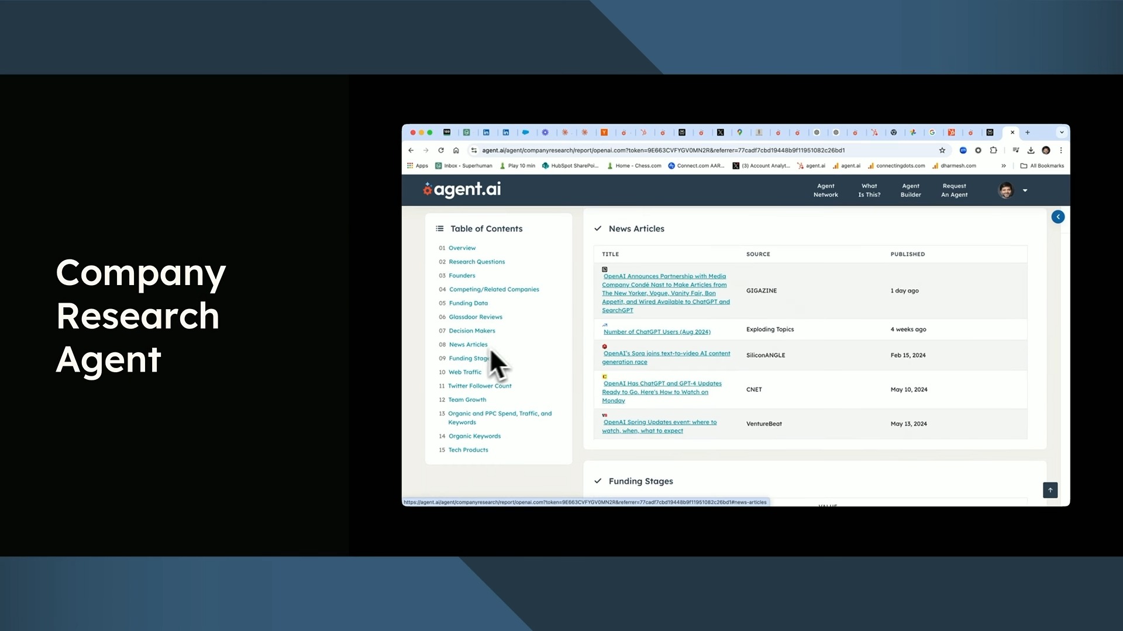Image resolution: width=1123 pixels, height=631 pixels.
Task: Reload the page using the refresh icon
Action: [x=441, y=150]
